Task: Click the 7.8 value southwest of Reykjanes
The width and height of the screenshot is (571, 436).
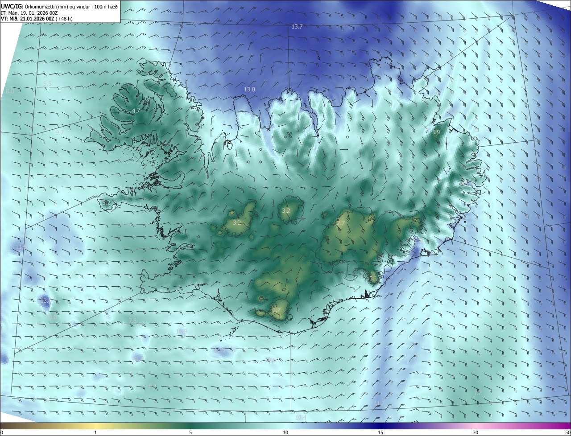Action: 132,321
